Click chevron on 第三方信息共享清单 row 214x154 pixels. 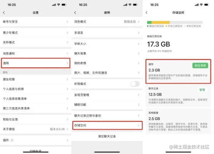point(67,108)
